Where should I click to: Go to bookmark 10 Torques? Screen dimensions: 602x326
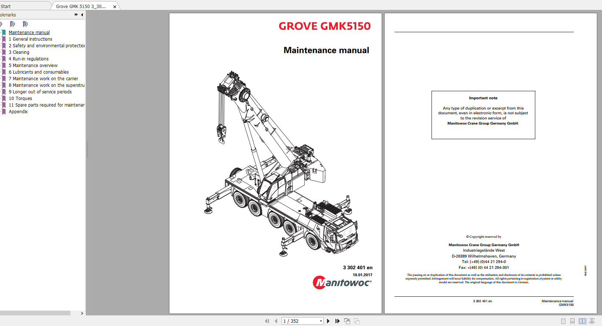pyautogui.click(x=21, y=99)
